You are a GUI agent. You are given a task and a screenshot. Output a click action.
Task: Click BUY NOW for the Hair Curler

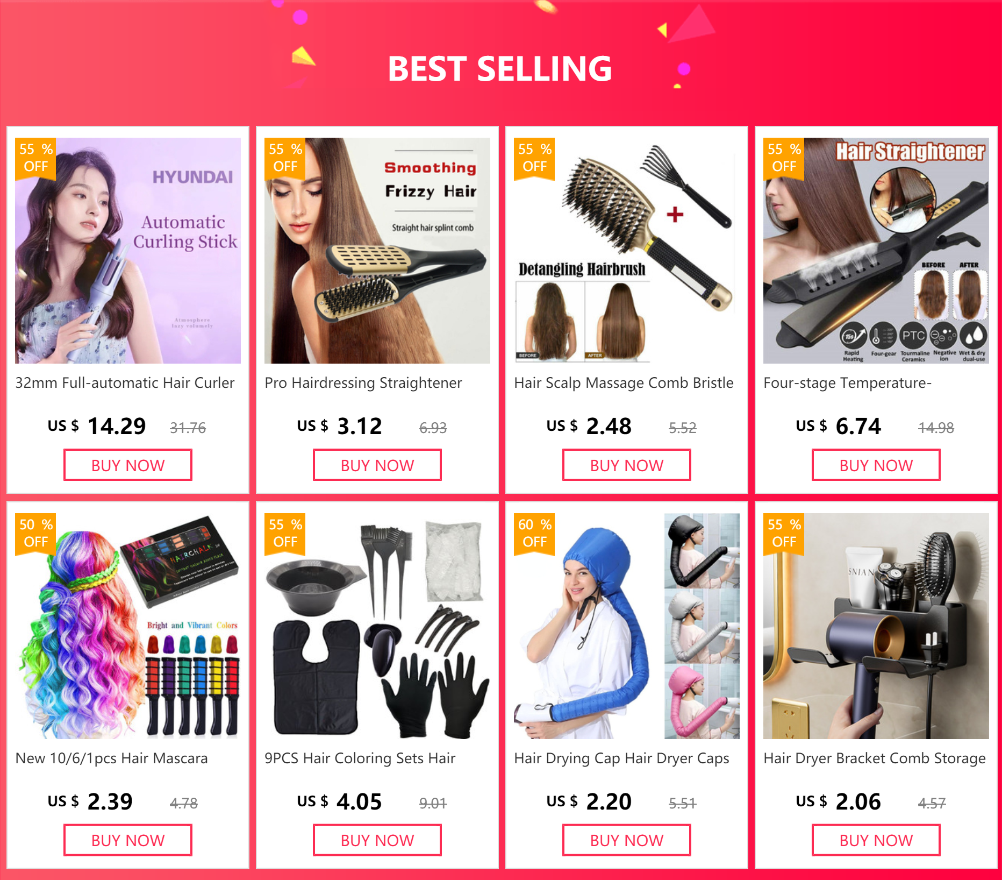(128, 465)
